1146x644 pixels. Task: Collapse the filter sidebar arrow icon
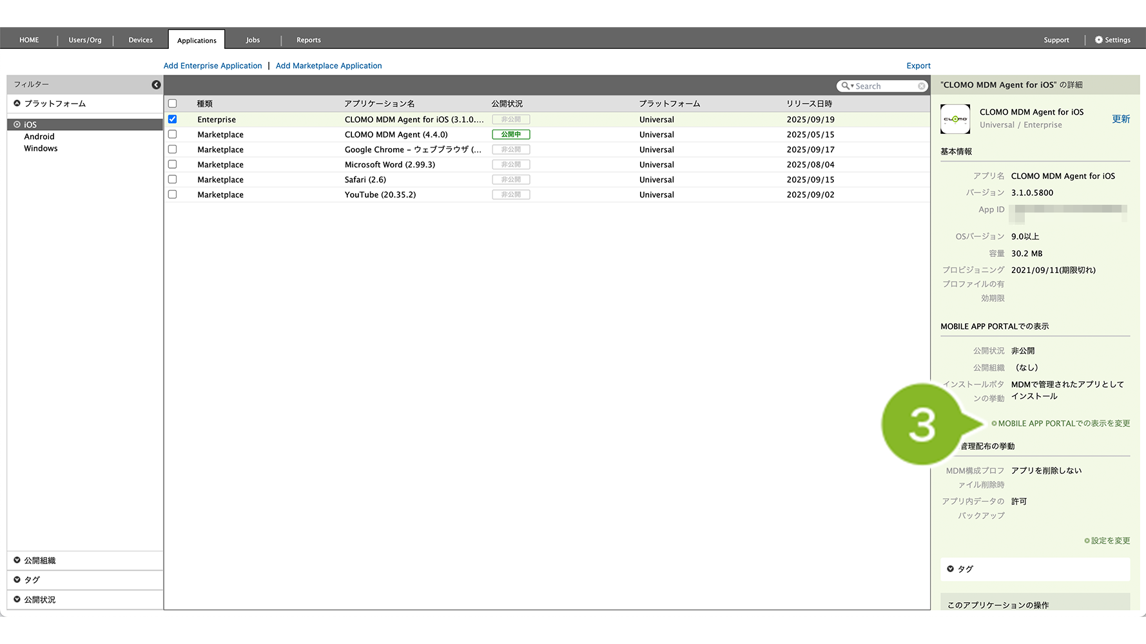coord(156,85)
